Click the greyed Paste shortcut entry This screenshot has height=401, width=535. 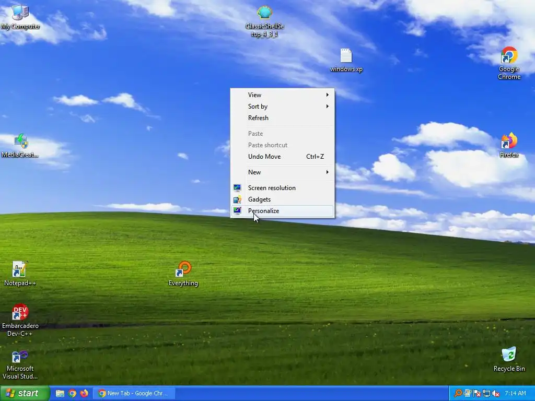point(282,145)
